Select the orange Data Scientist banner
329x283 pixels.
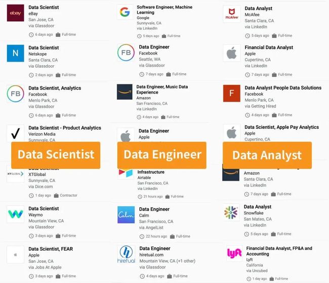pos(56,155)
